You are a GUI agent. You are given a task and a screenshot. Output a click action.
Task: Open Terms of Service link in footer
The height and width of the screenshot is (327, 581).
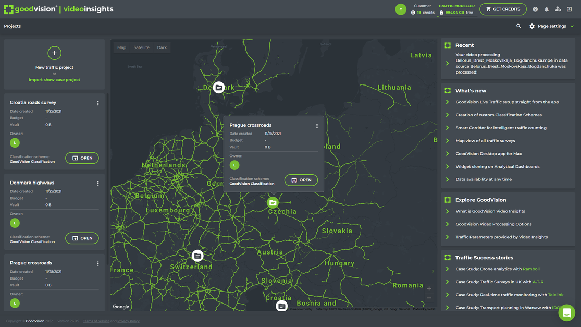point(96,321)
